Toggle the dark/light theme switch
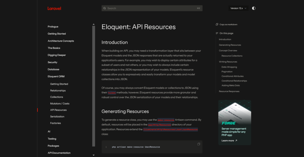The image size is (304, 157). click(x=254, y=8)
